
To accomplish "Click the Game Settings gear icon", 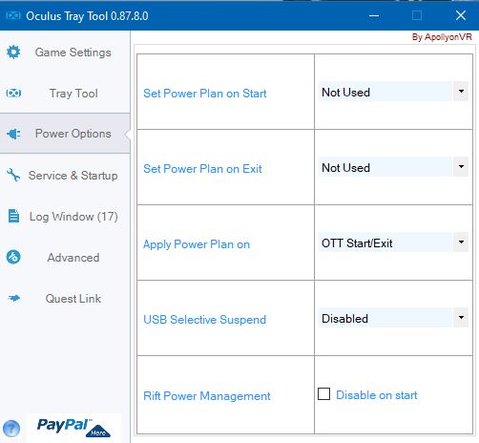I will coord(13,52).
